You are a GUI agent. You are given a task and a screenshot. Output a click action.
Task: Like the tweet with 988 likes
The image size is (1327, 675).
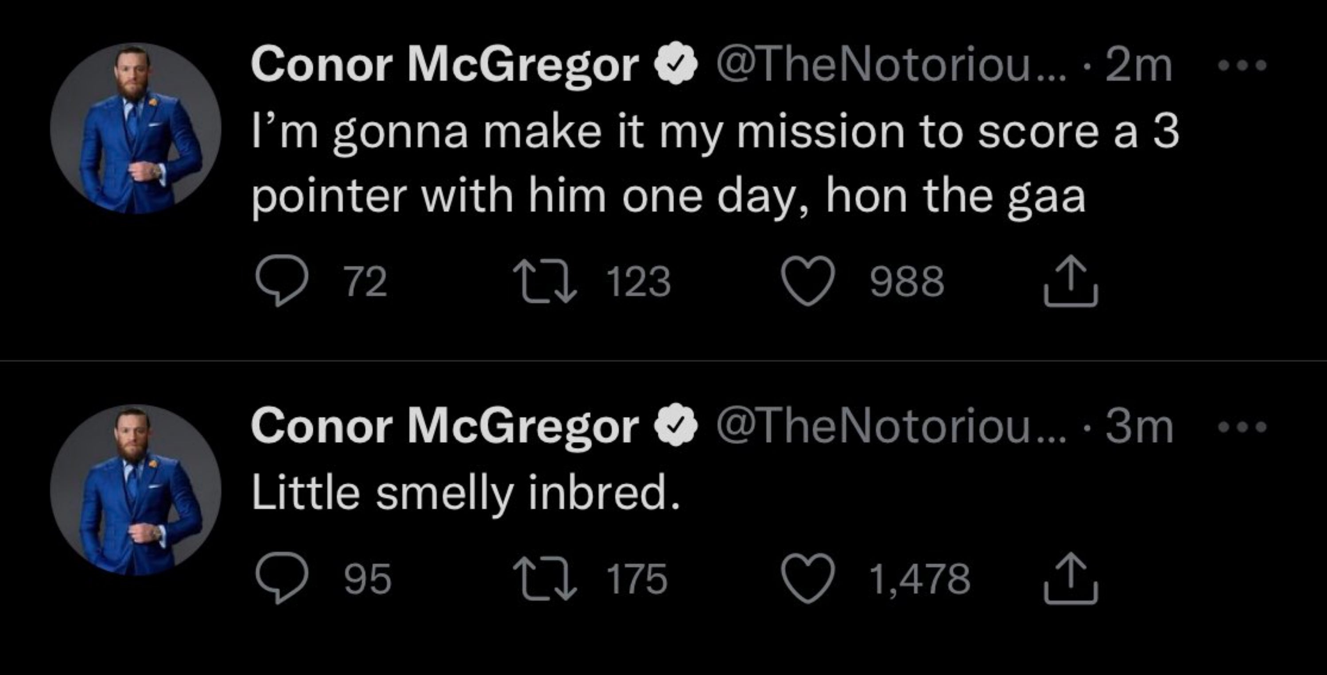[x=808, y=281]
